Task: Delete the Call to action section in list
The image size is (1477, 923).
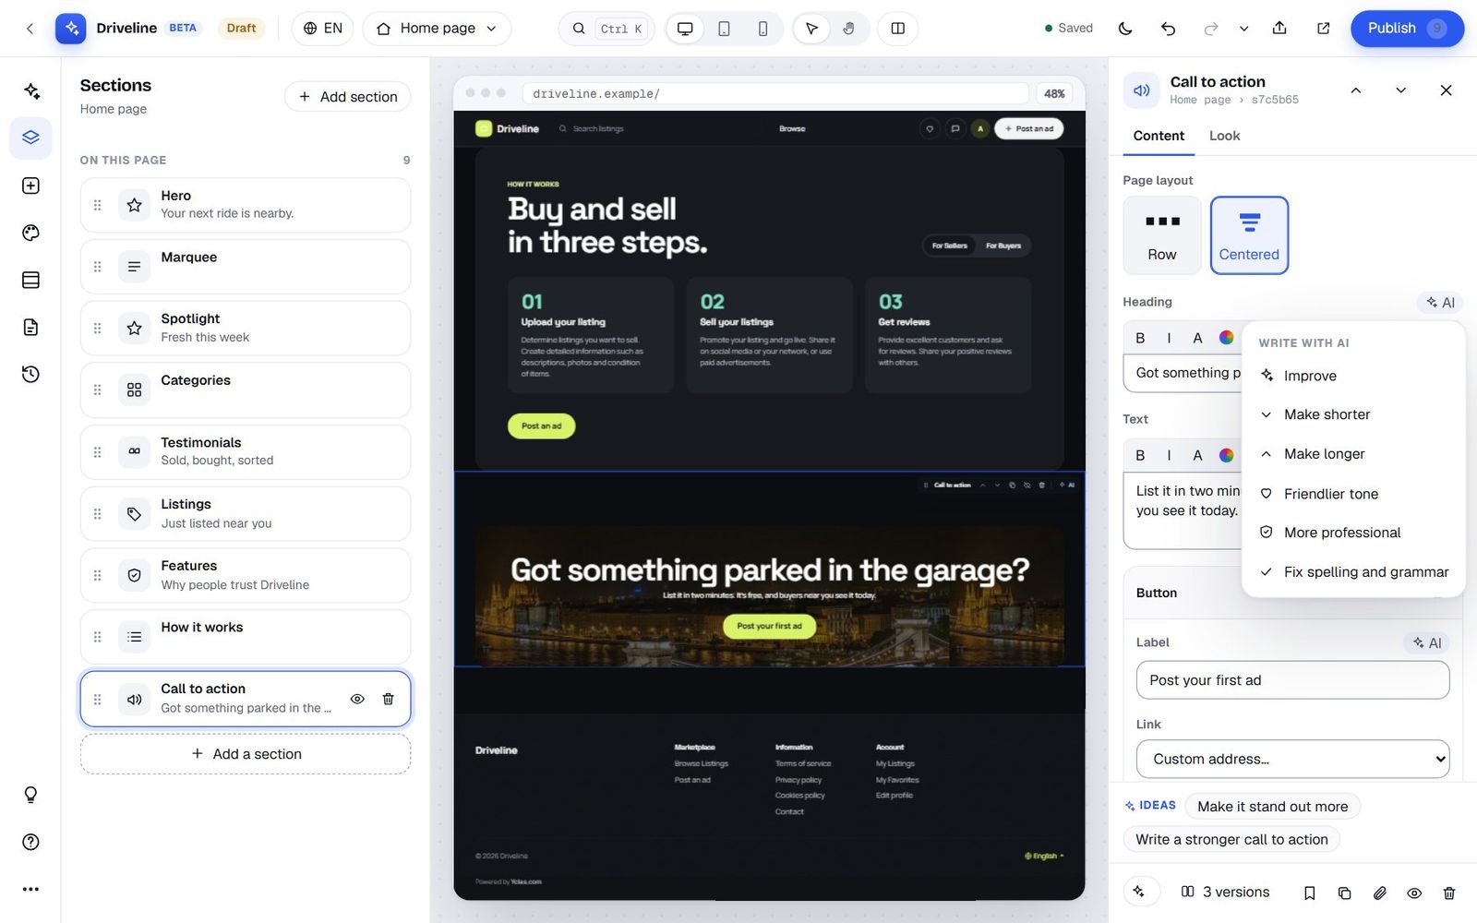Action: coord(388,699)
